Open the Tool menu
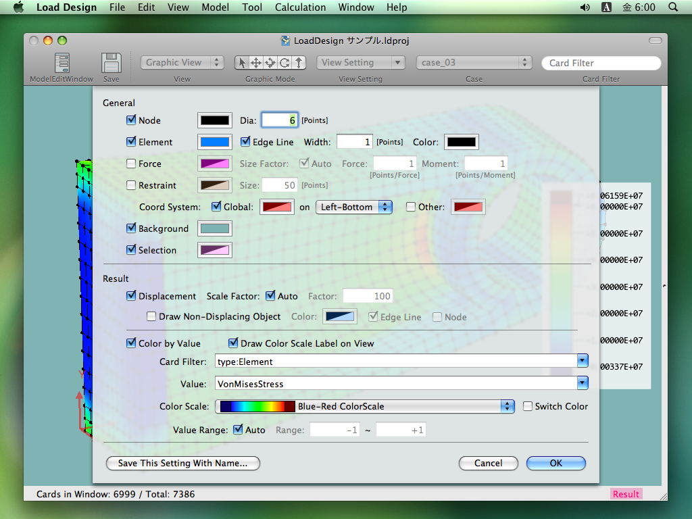Viewport: 692px width, 519px height. 252,7
